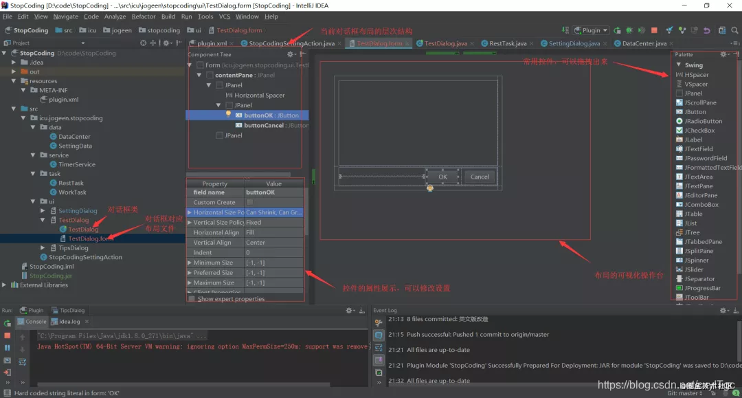This screenshot has width=742, height=398.
Task: Expand the TipsDialog node in Project tree
Action: coord(43,248)
